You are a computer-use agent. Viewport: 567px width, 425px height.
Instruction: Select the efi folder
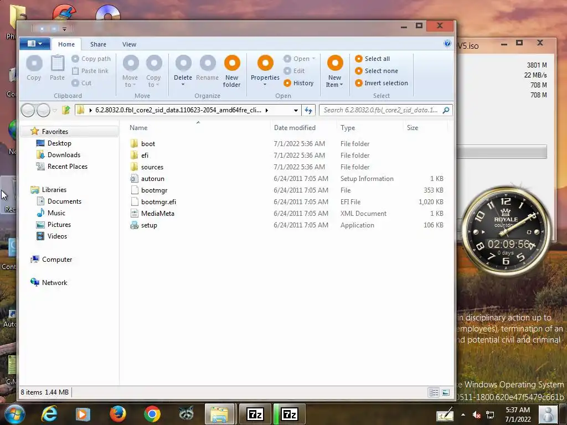(145, 155)
